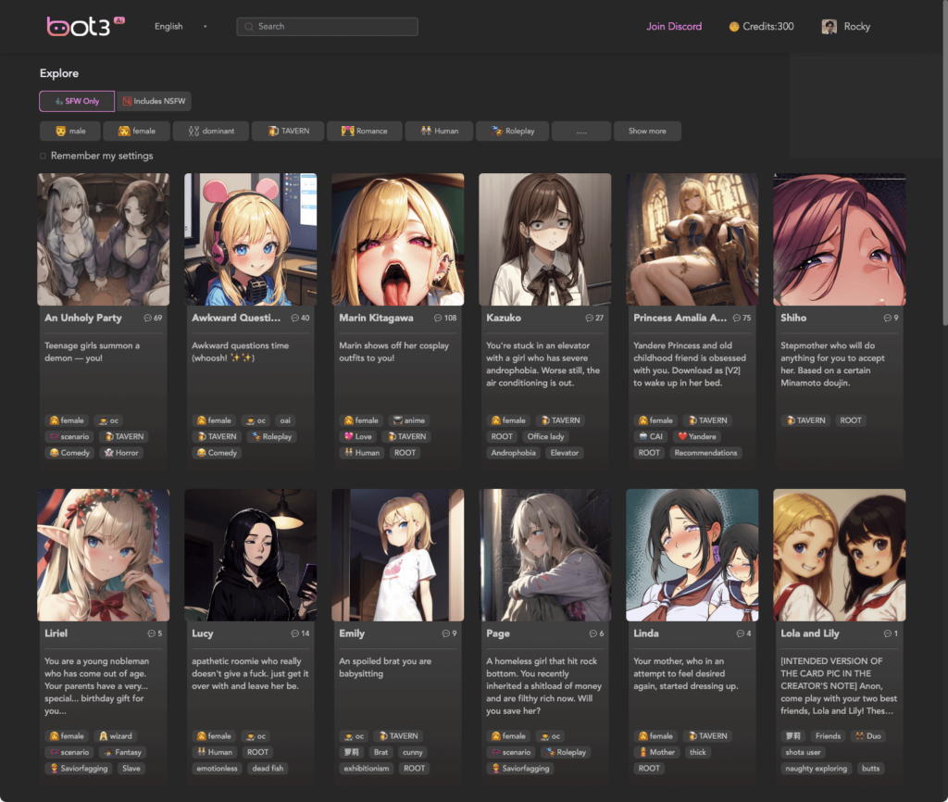Click the gold coin credits icon

pos(734,27)
